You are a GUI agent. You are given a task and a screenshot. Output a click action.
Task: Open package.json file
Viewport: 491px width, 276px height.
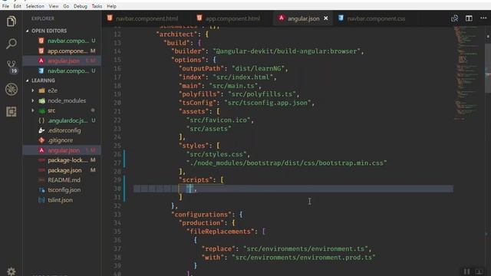click(x=62, y=170)
